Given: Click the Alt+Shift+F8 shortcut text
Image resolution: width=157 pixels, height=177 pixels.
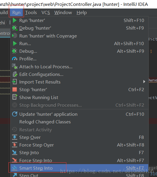Looking at the screenshot, I should pos(130,145).
